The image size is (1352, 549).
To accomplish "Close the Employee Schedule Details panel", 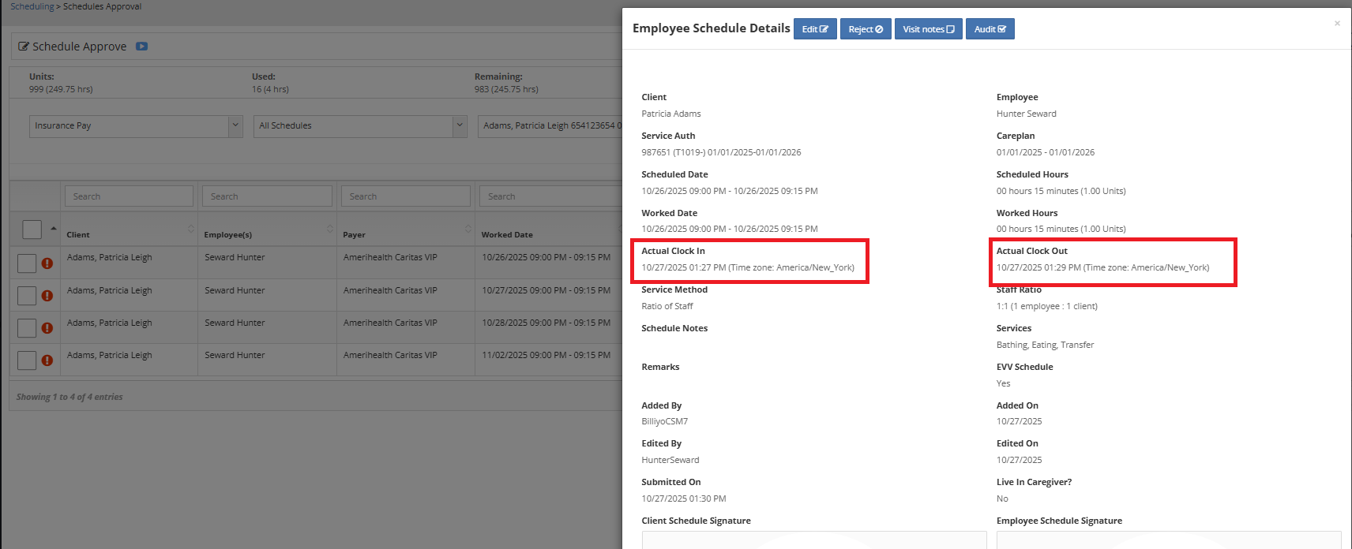I will coord(1337,24).
